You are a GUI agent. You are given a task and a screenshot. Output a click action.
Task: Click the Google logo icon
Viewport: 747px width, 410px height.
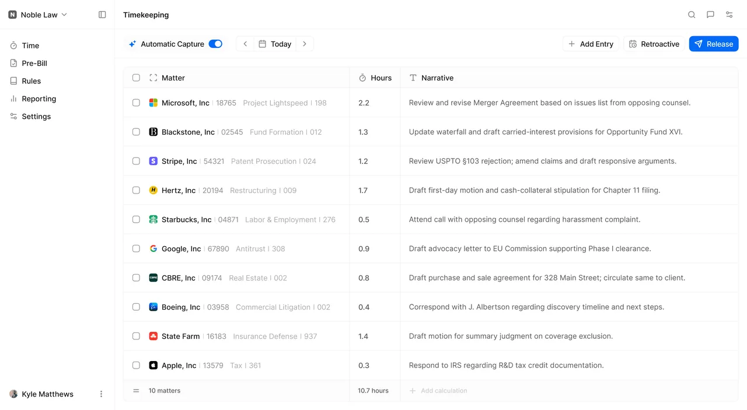point(153,248)
